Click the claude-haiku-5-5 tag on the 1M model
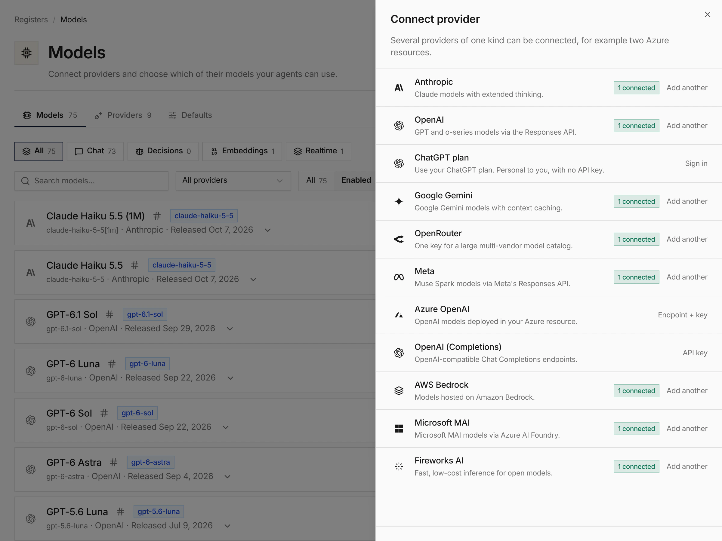 [x=204, y=215]
